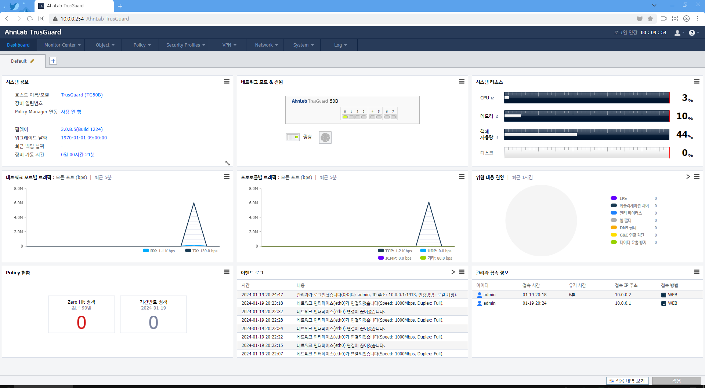Viewport: 705px width, 388px height.
Task: Open a new browser tab
Action: pos(120,6)
